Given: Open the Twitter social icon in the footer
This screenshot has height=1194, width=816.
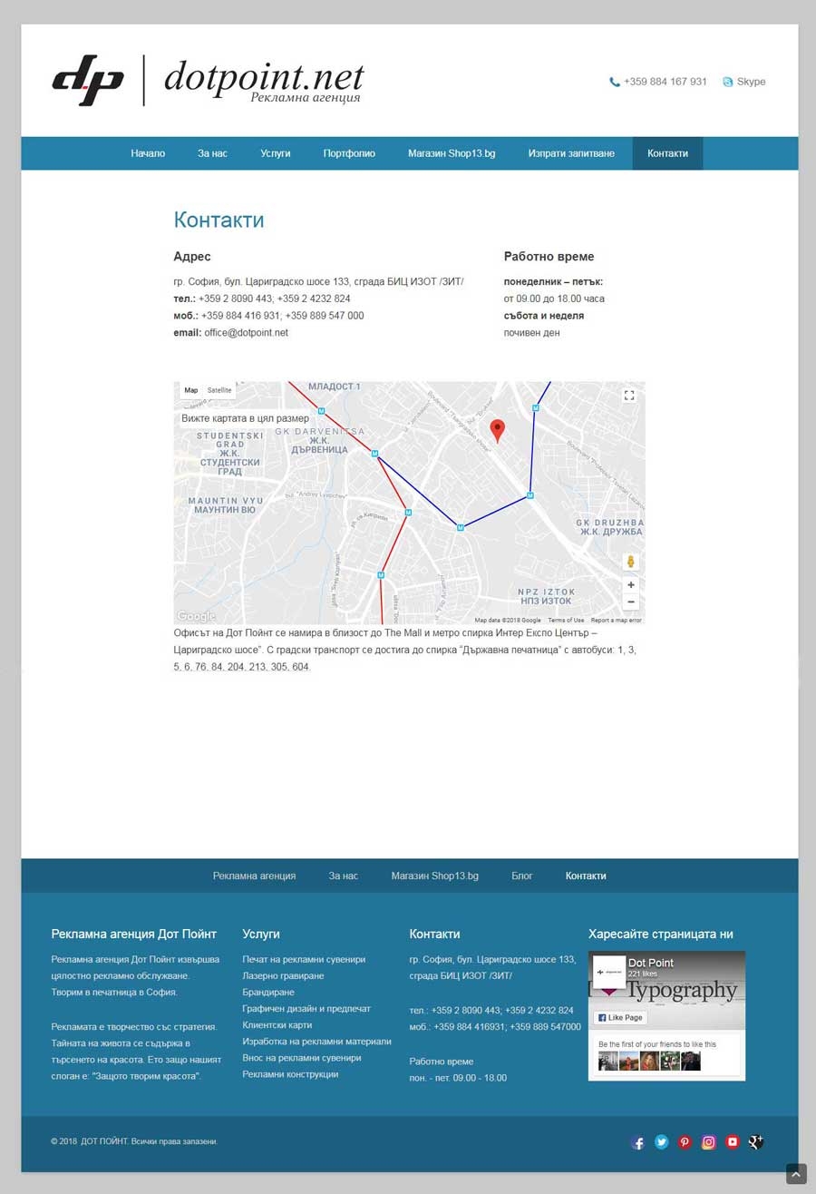Looking at the screenshot, I should (x=662, y=1142).
